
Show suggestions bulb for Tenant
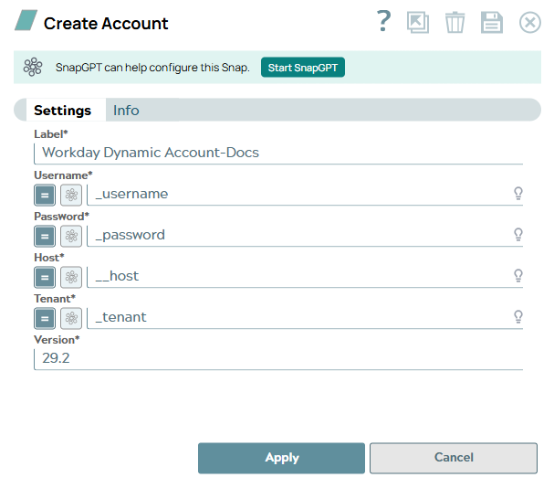(518, 317)
